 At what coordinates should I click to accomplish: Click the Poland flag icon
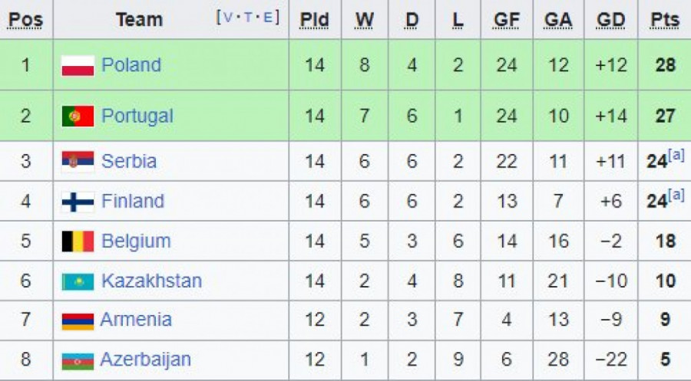(78, 66)
